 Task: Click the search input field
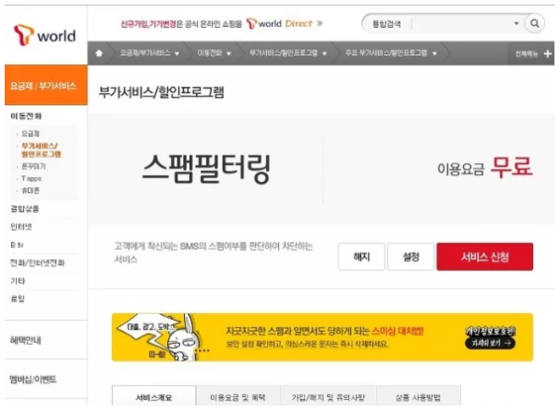click(x=462, y=24)
